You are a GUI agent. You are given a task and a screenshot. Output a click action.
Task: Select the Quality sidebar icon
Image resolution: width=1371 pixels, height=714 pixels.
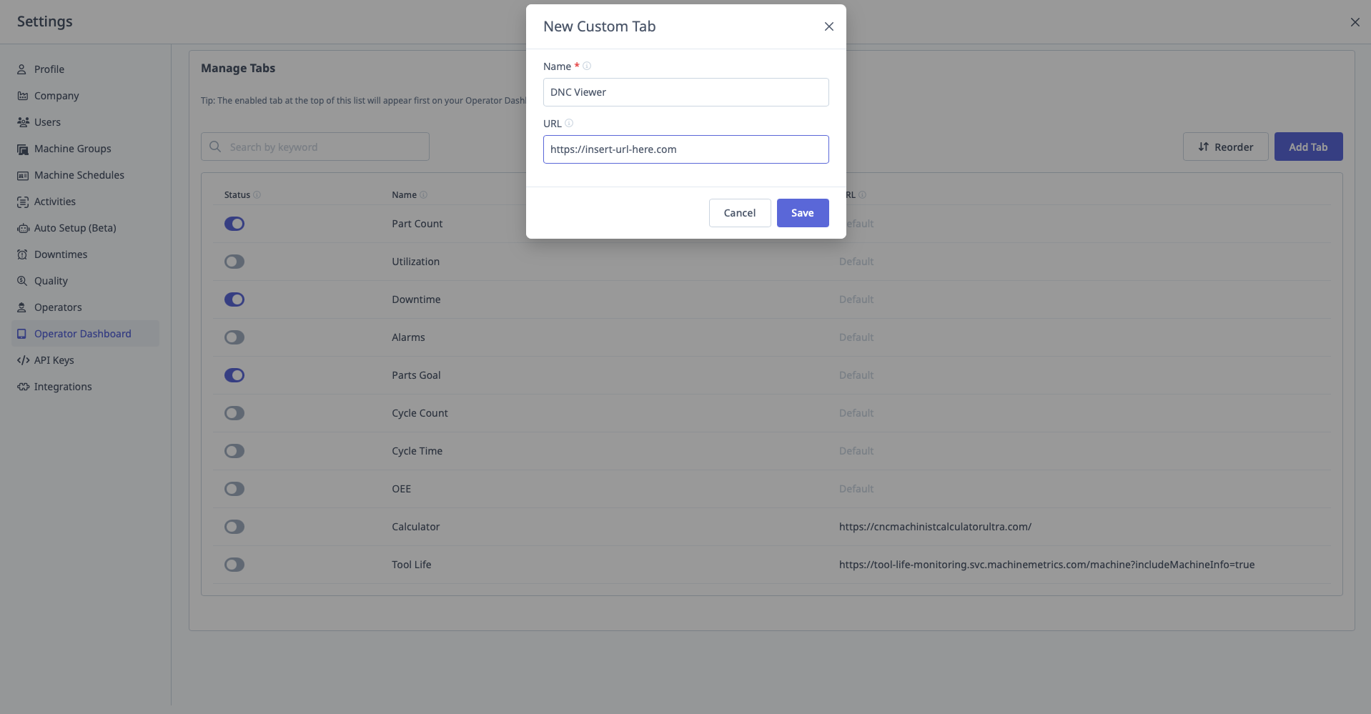(x=22, y=280)
